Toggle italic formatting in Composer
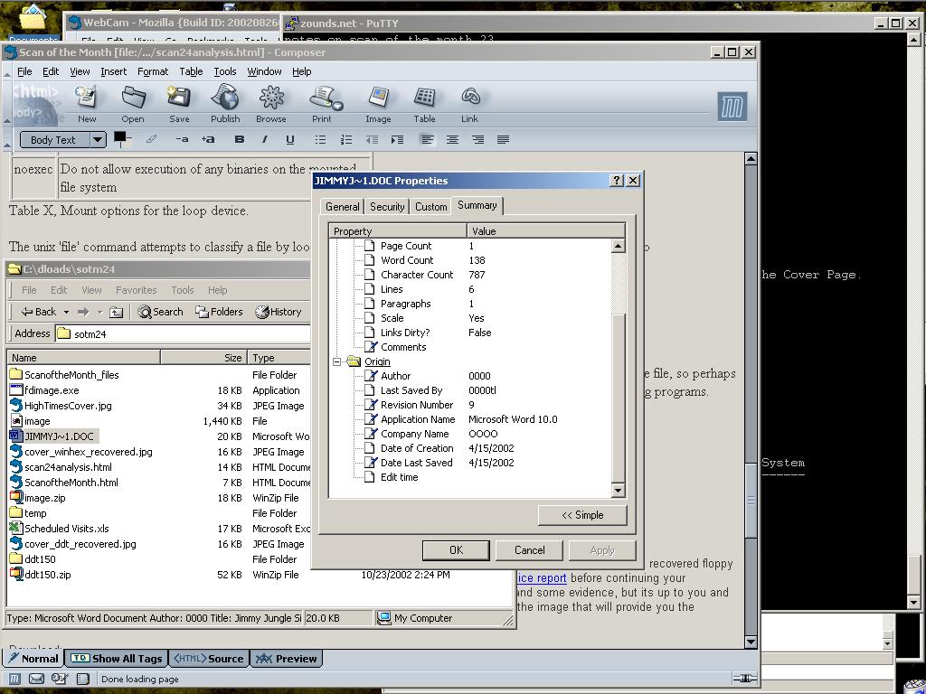This screenshot has width=926, height=694. tap(265, 140)
